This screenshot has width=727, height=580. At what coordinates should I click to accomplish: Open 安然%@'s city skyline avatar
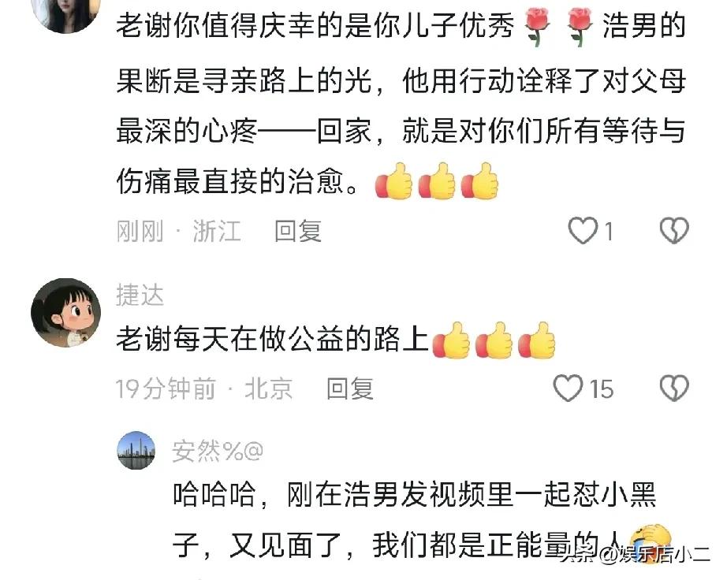tap(136, 450)
